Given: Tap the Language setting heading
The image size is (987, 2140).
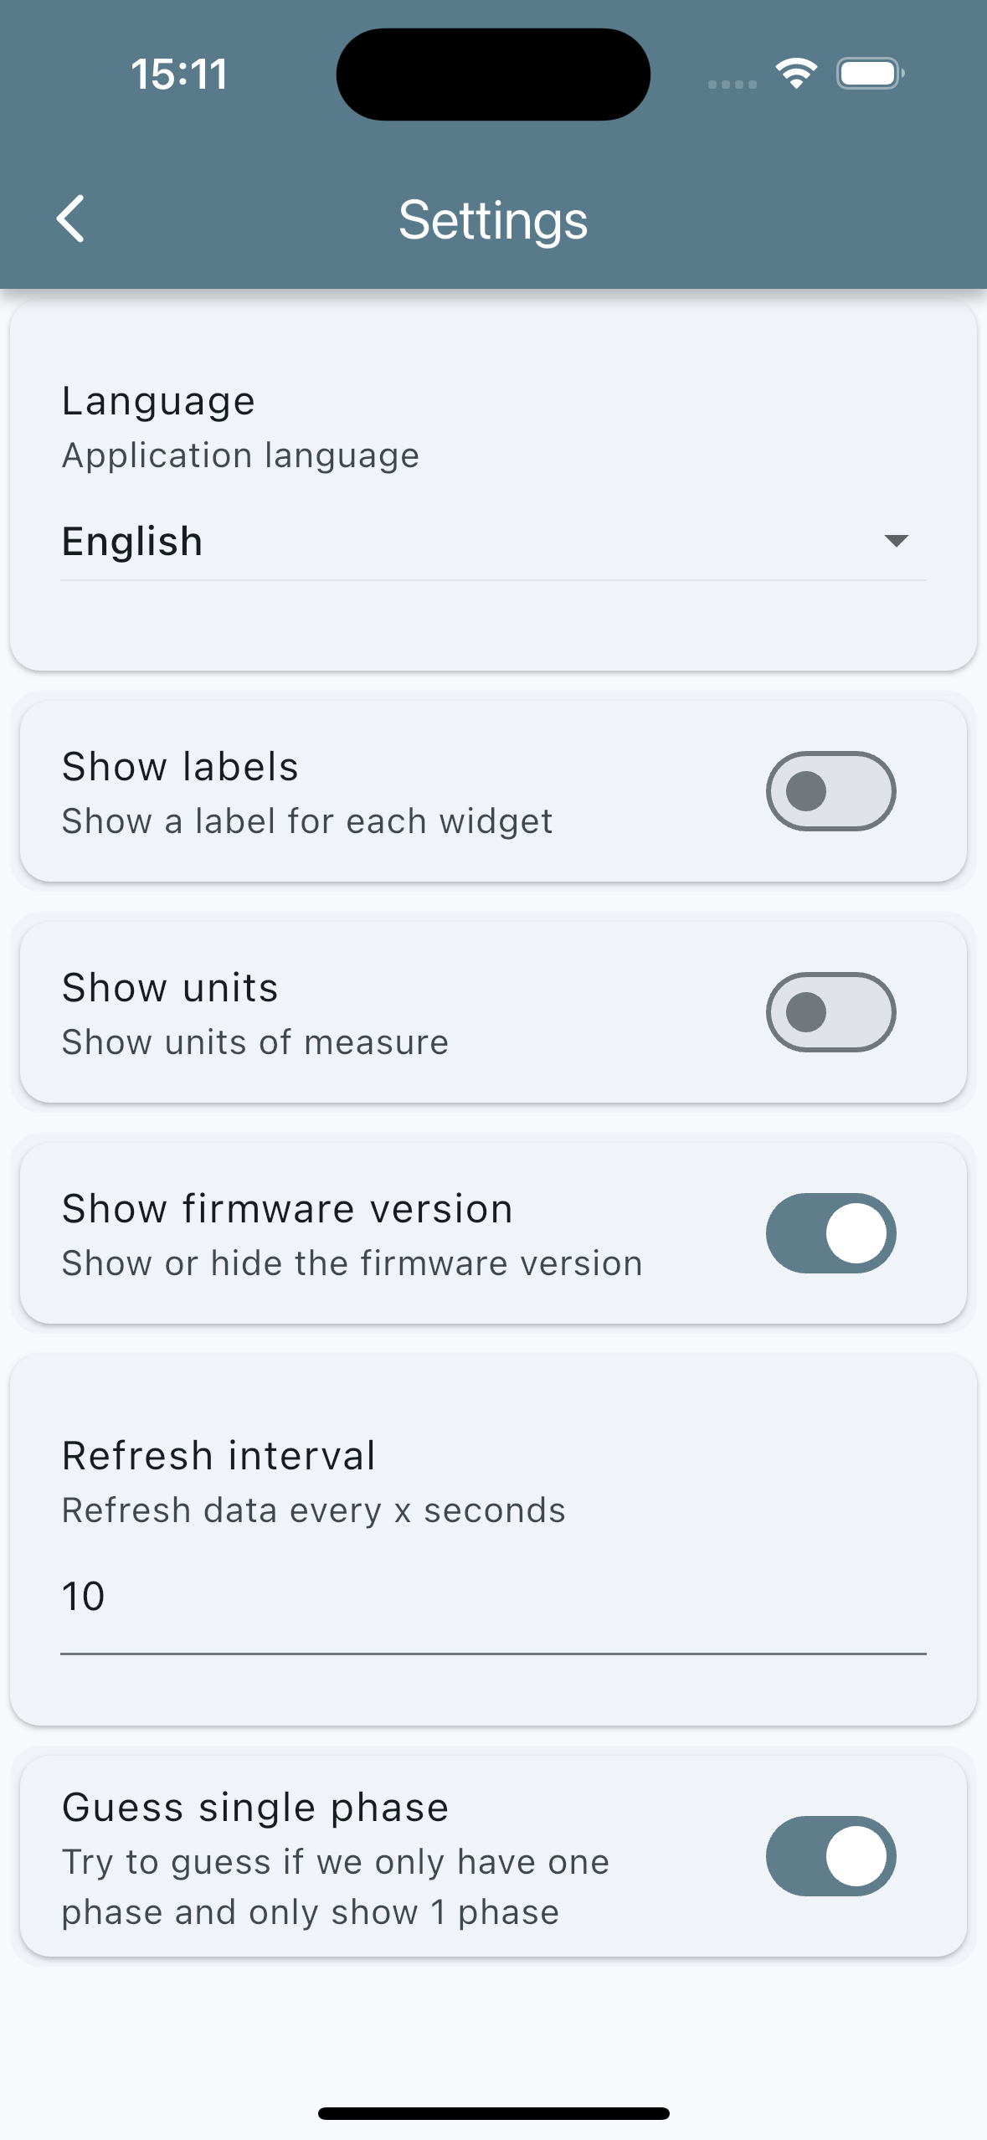Looking at the screenshot, I should pos(158,401).
